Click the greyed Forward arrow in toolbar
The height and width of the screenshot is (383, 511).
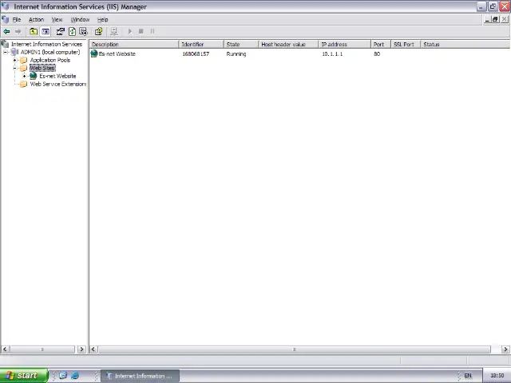18,31
